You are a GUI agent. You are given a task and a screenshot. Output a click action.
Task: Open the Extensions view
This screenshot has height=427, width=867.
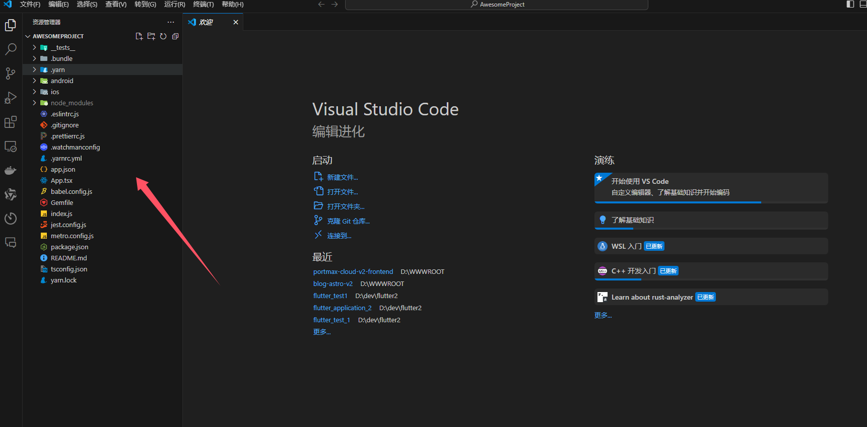(11, 122)
